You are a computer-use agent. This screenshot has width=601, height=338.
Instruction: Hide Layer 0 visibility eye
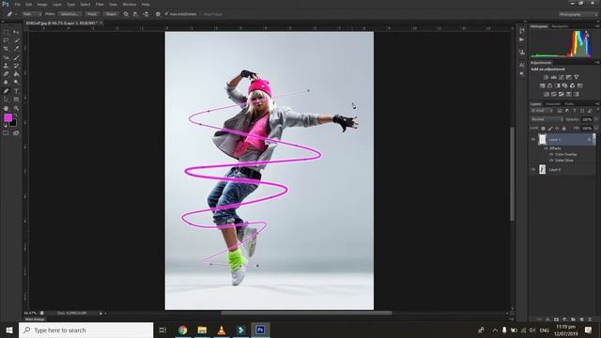coord(533,169)
